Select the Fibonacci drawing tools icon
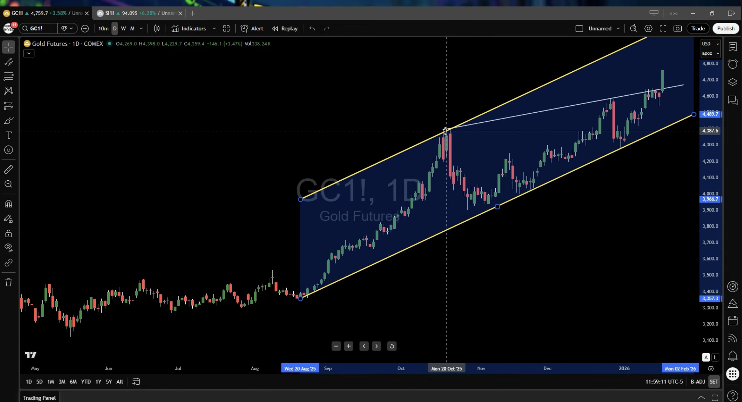742x402 pixels. (9, 76)
